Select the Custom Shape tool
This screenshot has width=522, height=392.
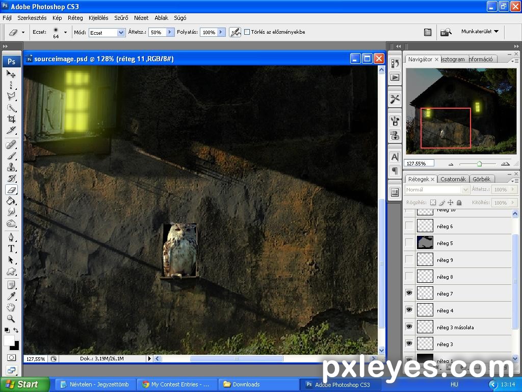tap(11, 272)
